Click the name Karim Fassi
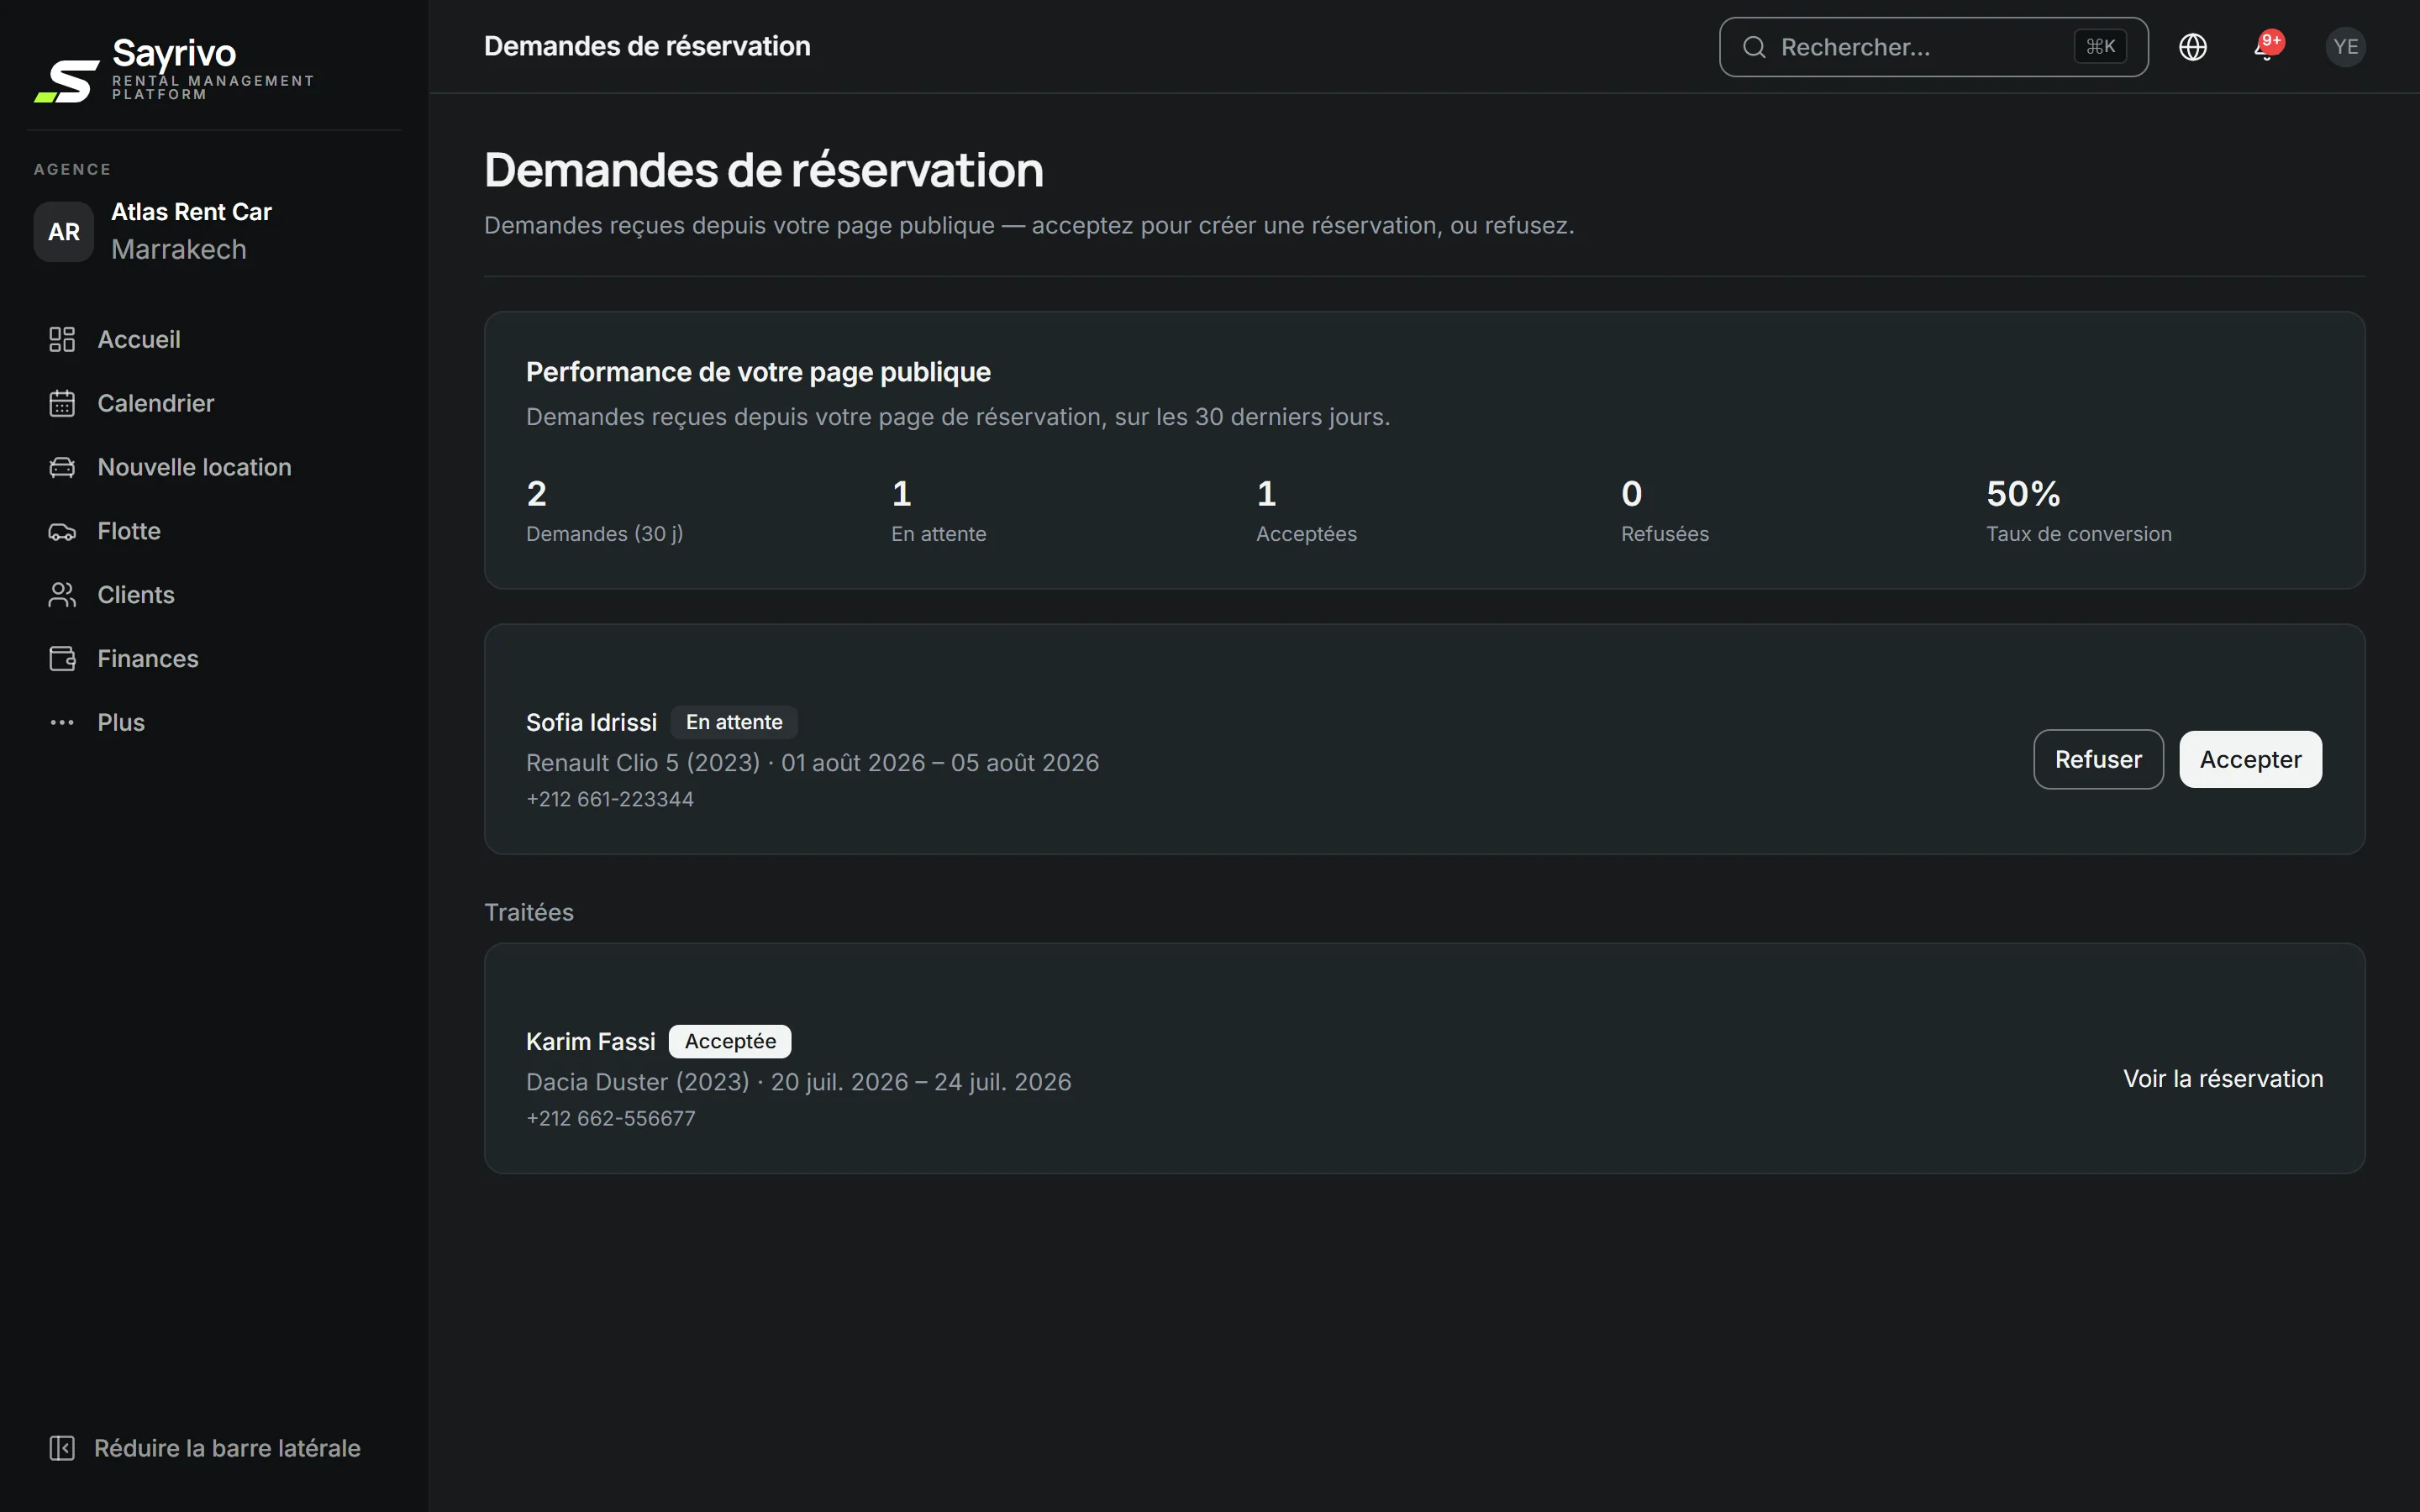2420x1512 pixels. click(x=590, y=1041)
